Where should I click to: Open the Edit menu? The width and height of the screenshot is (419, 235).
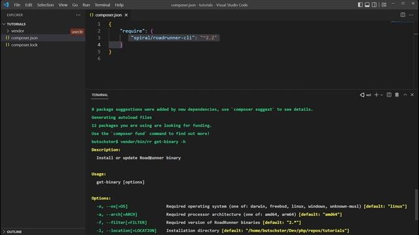click(29, 5)
